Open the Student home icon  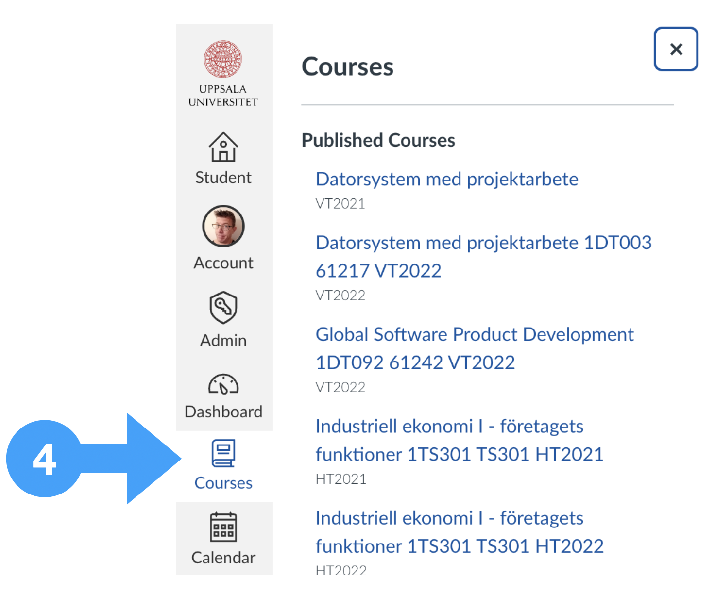(x=223, y=147)
